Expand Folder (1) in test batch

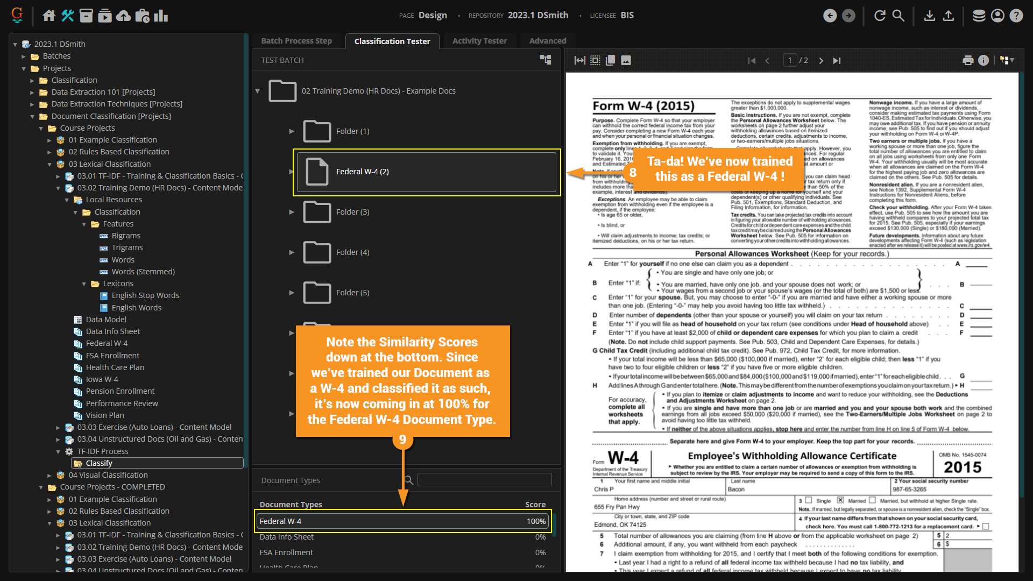pyautogui.click(x=292, y=131)
